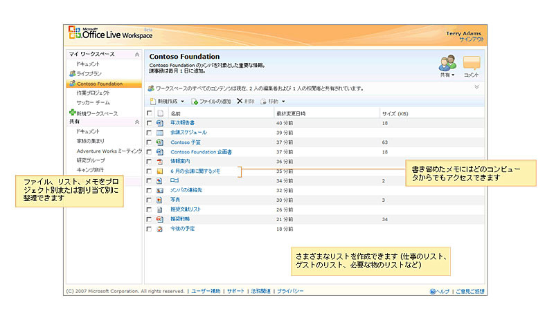Screen dimensions: 554x320
Task: Open the 新規作成 dropdown arrow
Action: click(x=182, y=102)
